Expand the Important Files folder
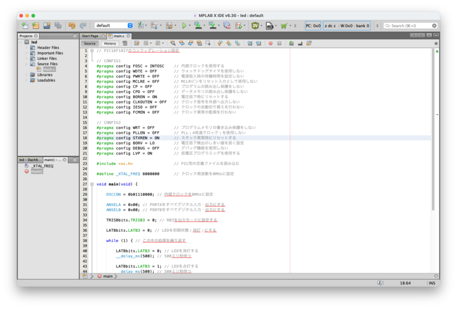The width and height of the screenshot is (457, 309). click(26, 53)
